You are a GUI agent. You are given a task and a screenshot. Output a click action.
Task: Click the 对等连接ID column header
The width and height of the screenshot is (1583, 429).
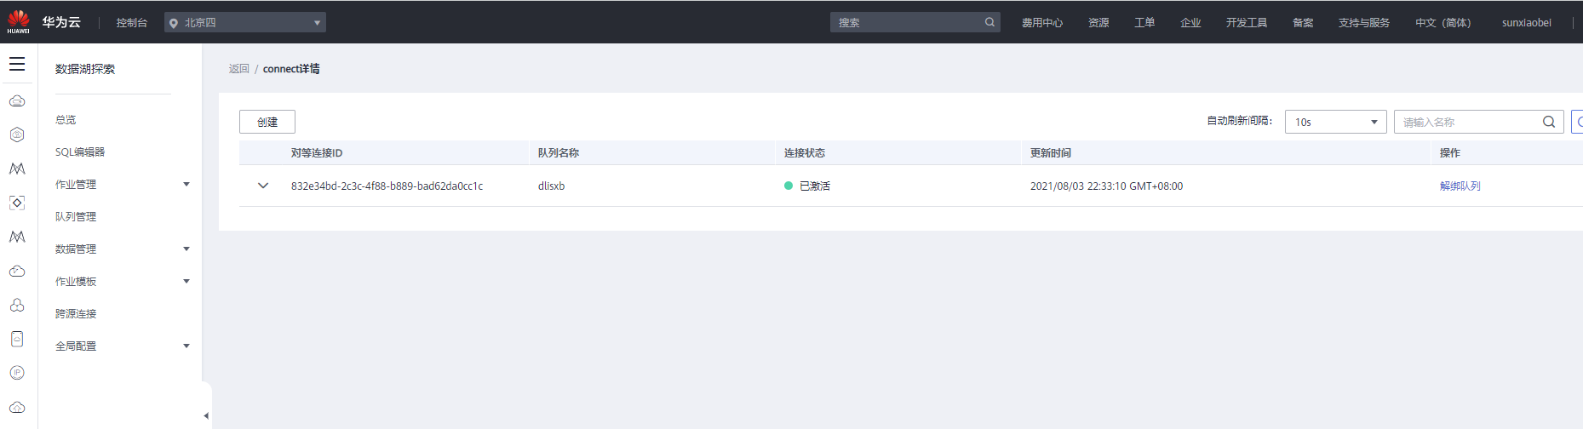[317, 153]
